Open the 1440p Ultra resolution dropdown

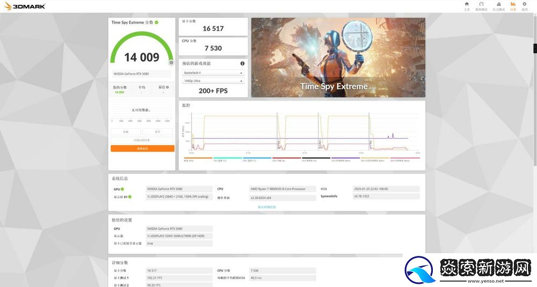coord(213,81)
